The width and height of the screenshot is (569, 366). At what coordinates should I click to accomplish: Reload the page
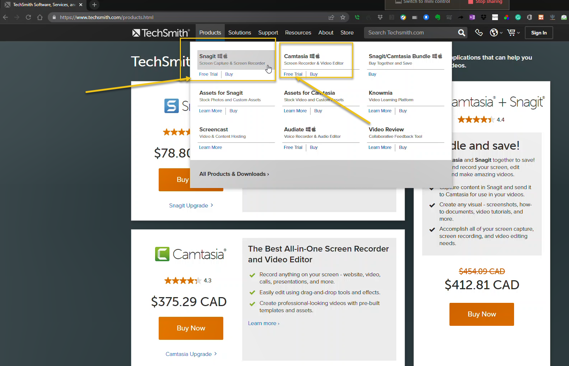(28, 17)
